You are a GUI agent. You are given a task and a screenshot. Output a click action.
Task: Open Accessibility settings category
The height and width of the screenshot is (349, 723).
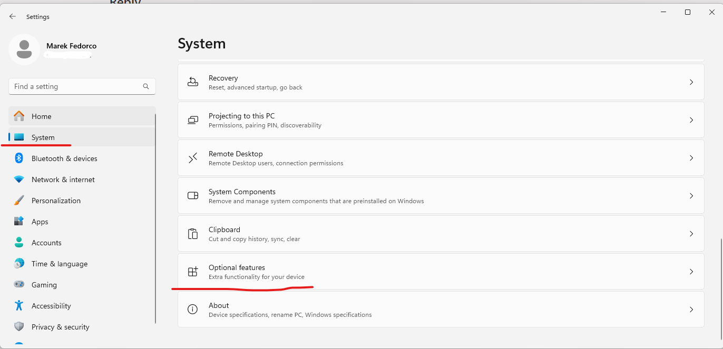tap(82, 306)
